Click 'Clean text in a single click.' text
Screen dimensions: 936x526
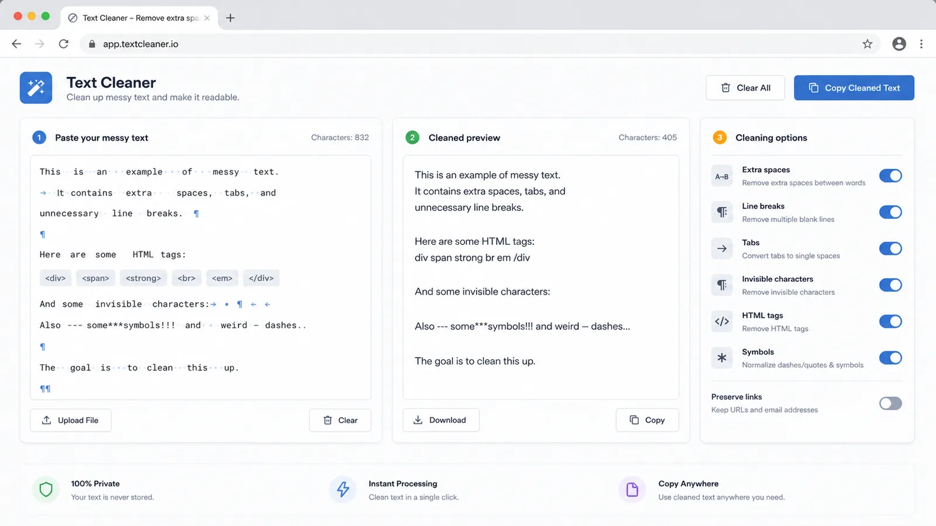pyautogui.click(x=414, y=497)
